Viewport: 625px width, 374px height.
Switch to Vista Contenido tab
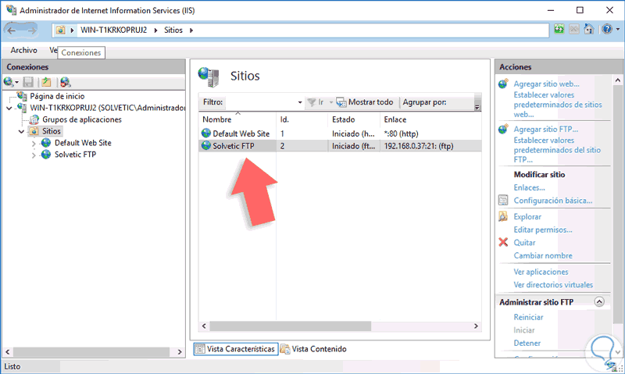coord(313,349)
